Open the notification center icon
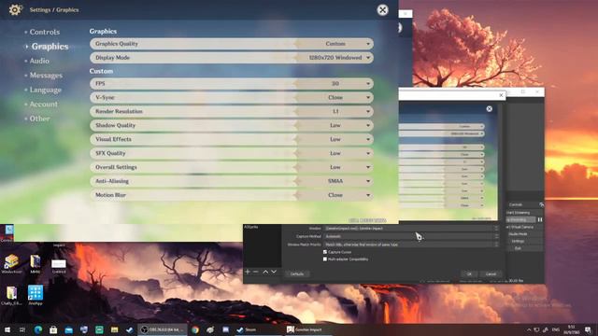The height and width of the screenshot is (336, 598). click(588, 329)
